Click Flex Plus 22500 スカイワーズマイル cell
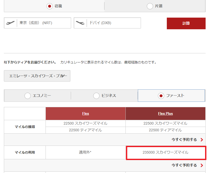Screen dimensions: 210x173 click(x=166, y=123)
